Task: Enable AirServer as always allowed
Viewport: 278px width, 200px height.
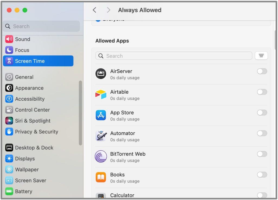Action: pyautogui.click(x=262, y=71)
